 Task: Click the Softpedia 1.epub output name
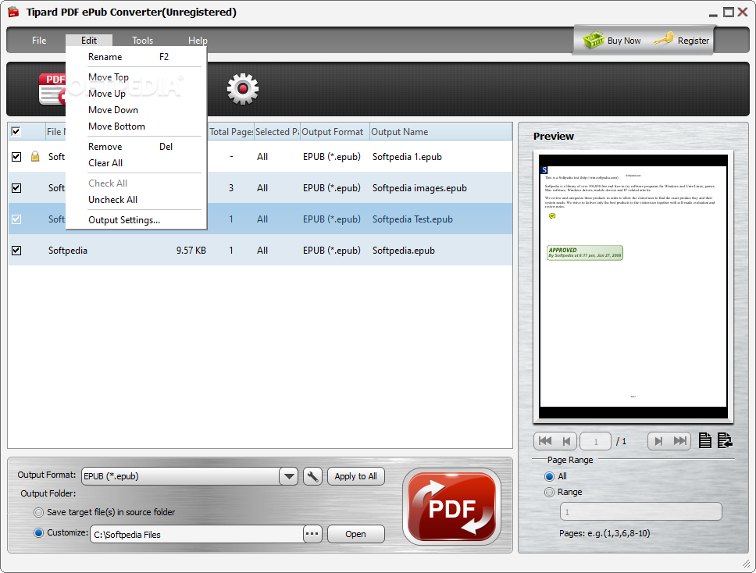407,157
